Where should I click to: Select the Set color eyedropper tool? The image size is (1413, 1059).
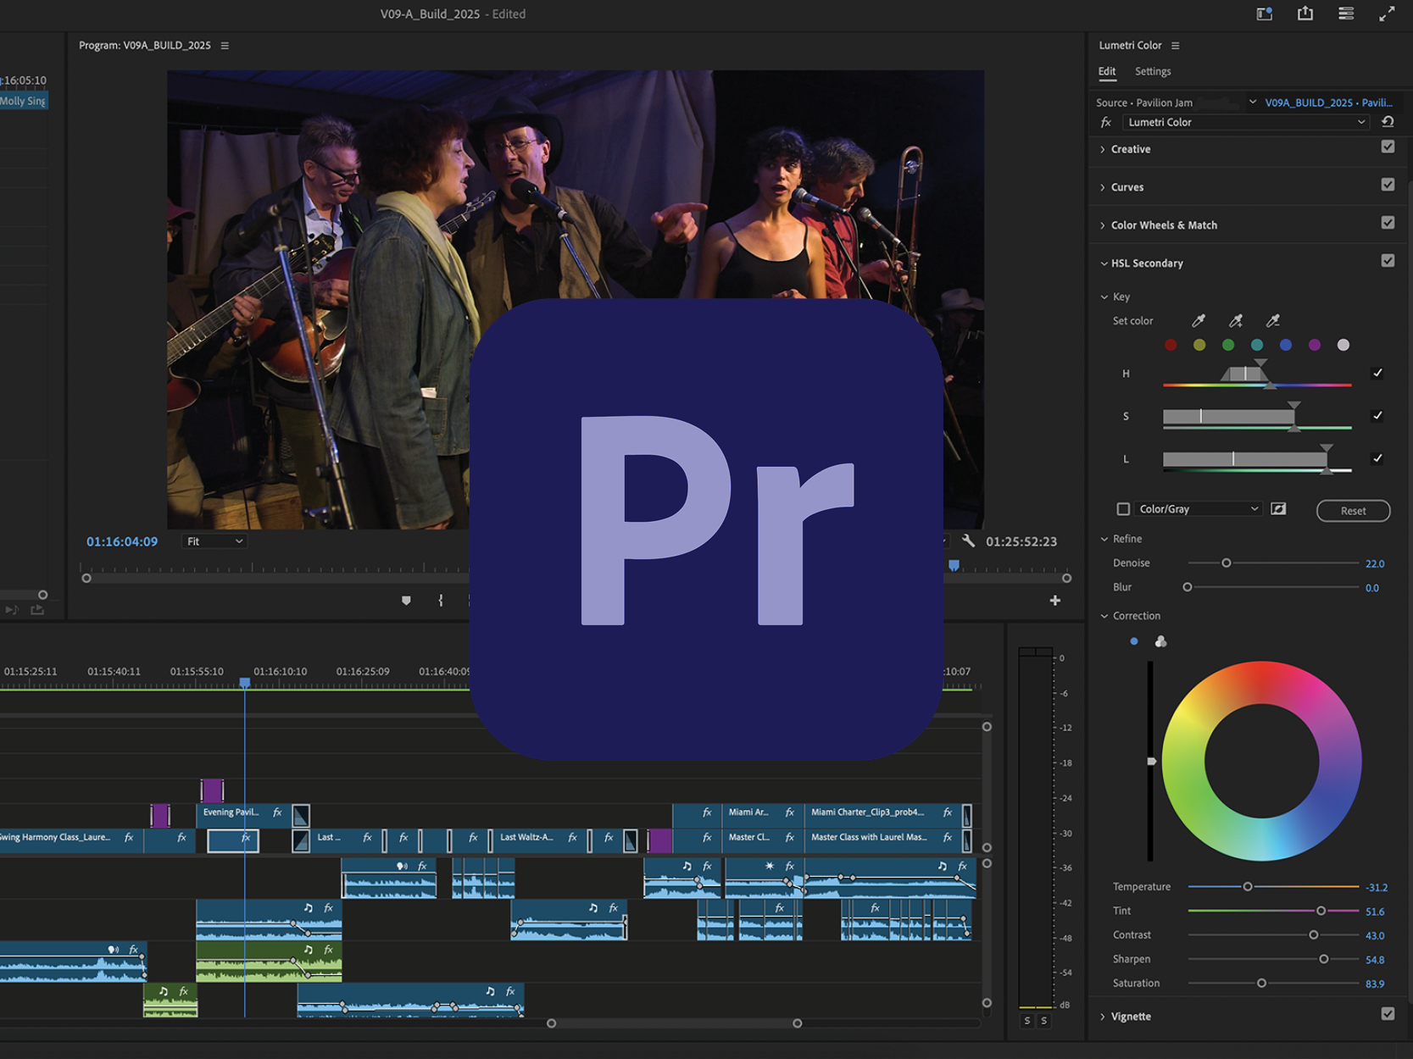[x=1199, y=320]
